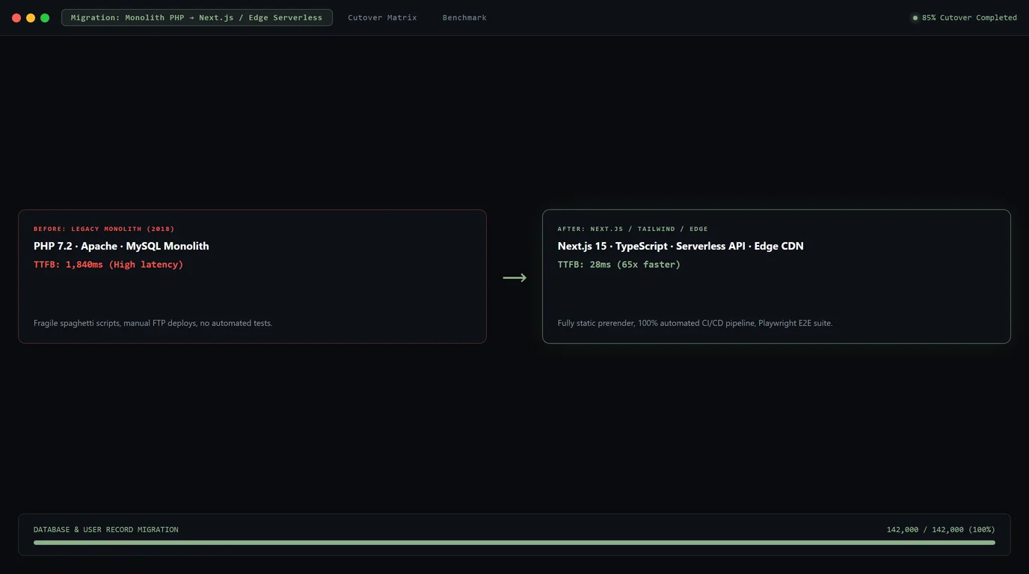Click the AFTER: NEXT.JS / TAILWIND / EDGE label
This screenshot has height=574, width=1029.
(633, 229)
